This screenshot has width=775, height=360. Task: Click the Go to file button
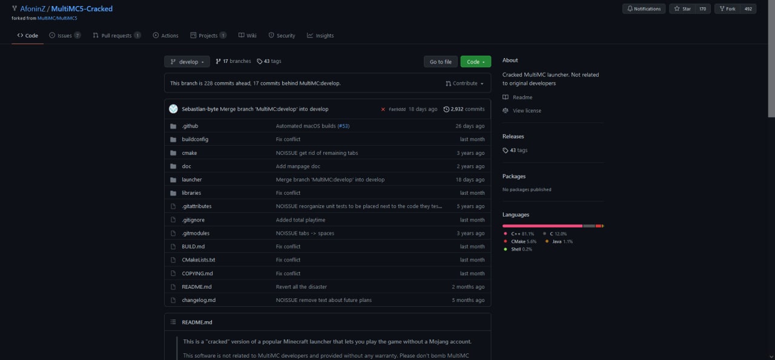[441, 62]
